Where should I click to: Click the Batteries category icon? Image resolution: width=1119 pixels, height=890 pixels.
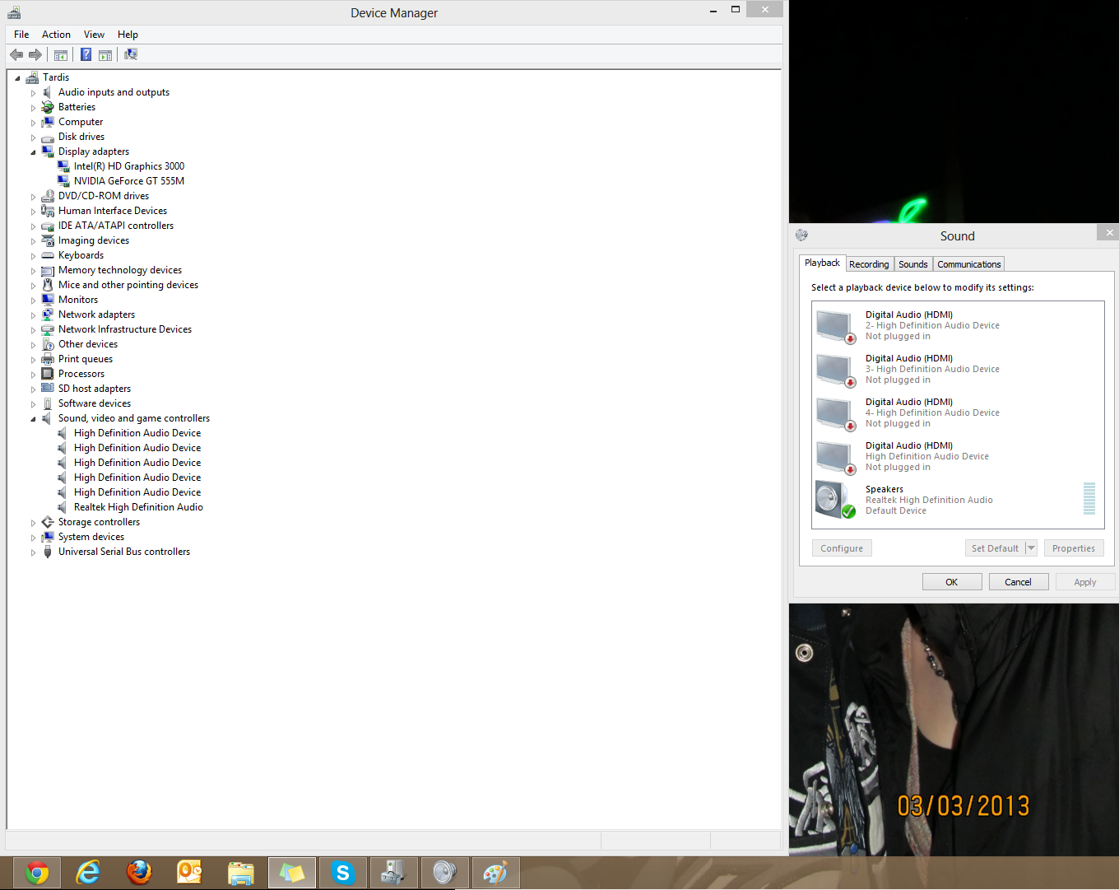(48, 107)
